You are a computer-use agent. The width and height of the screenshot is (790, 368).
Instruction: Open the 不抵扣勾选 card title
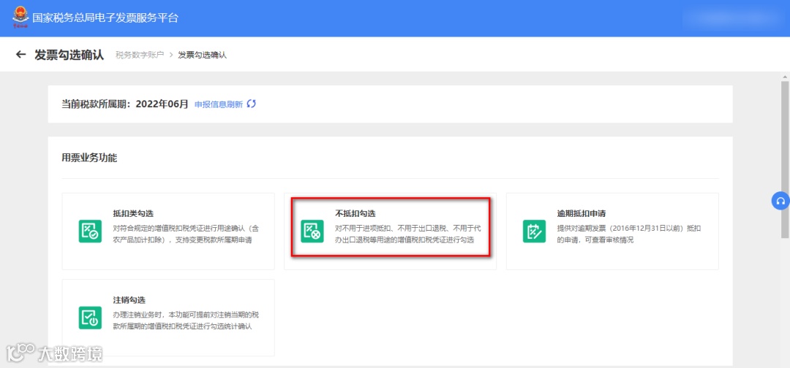355,213
